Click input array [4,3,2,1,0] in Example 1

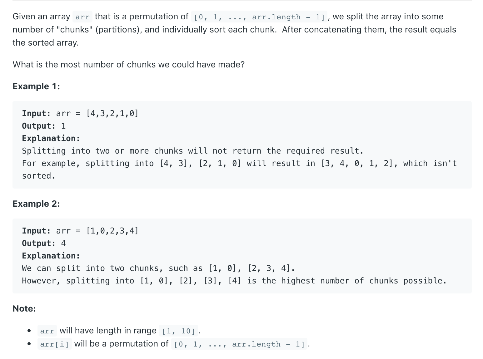pyautogui.click(x=112, y=113)
